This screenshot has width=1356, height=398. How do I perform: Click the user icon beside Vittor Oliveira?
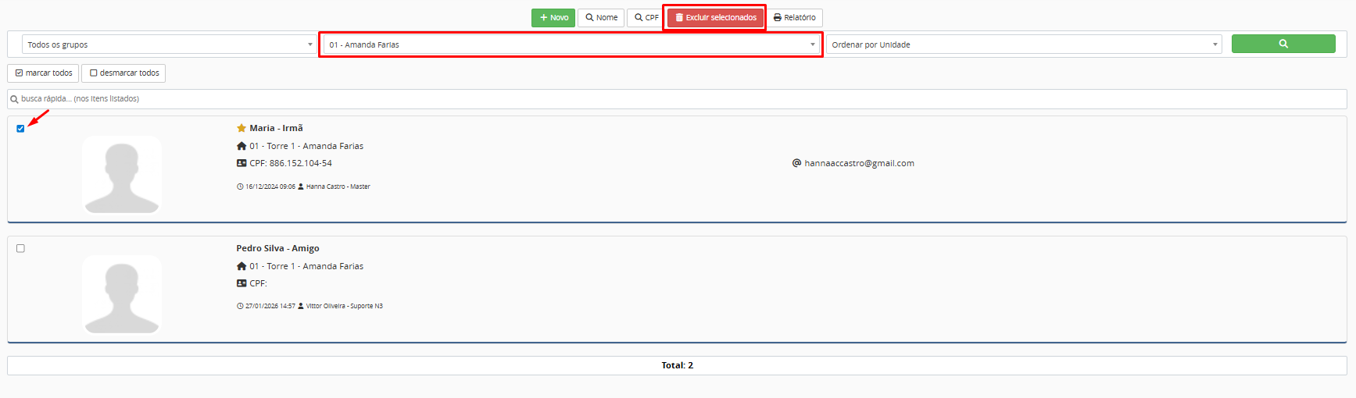pyautogui.click(x=301, y=306)
